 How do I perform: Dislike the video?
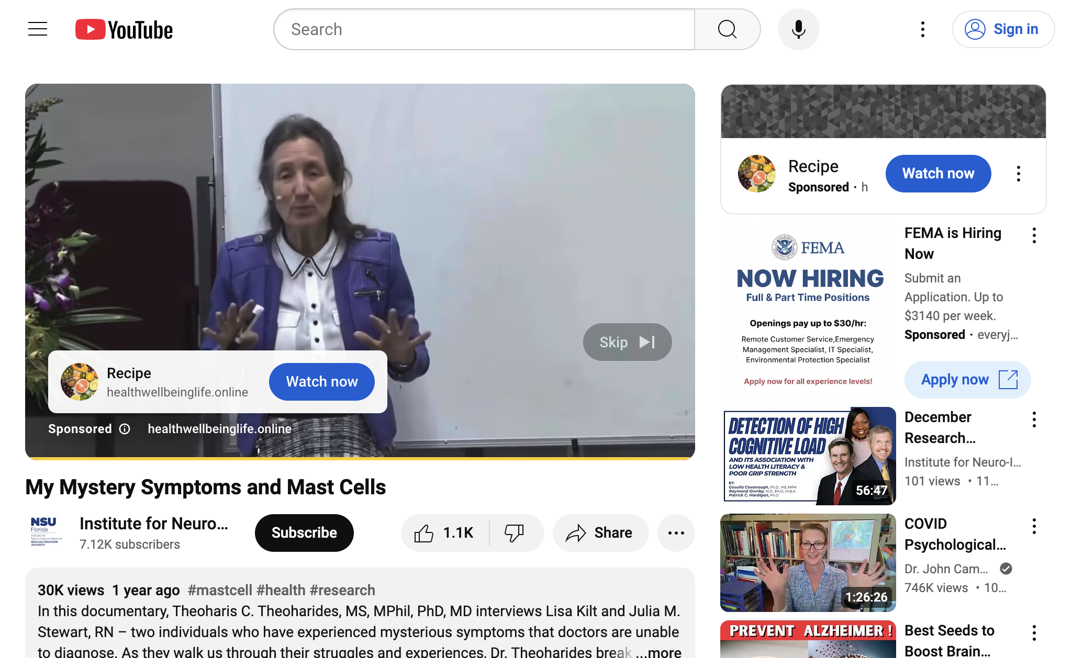515,532
